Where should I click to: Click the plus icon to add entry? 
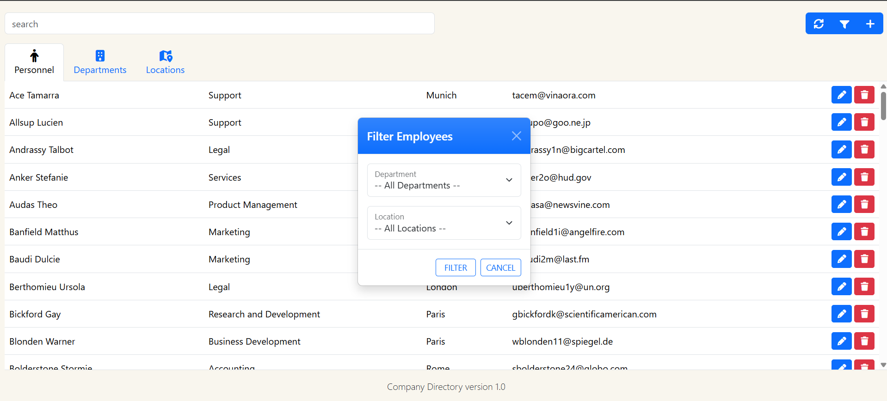870,24
